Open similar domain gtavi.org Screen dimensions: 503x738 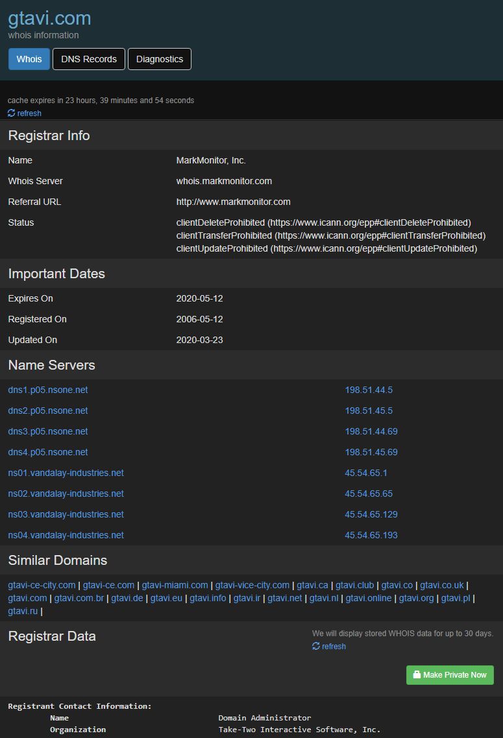tap(416, 598)
